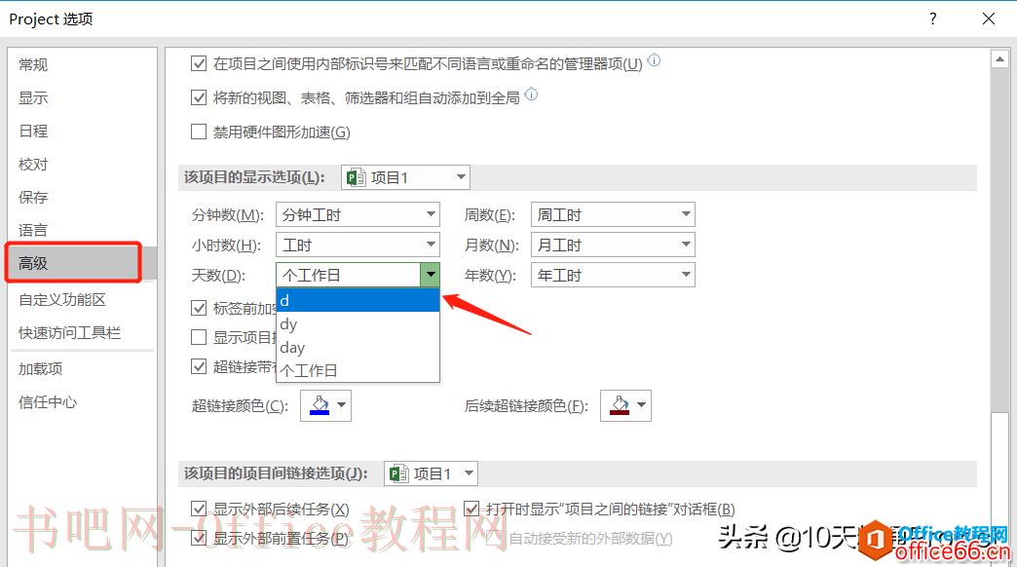Open the 分钟数 dropdown
1017x567 pixels.
pos(358,214)
